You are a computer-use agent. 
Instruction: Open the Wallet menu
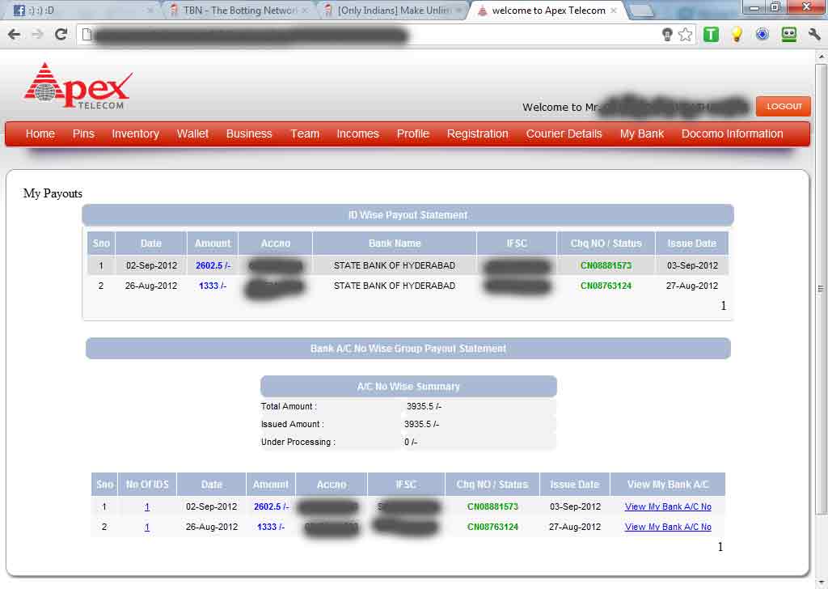coord(192,133)
